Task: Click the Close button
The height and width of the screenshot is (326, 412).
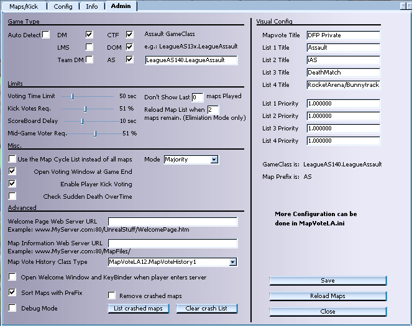Action: 328,312
